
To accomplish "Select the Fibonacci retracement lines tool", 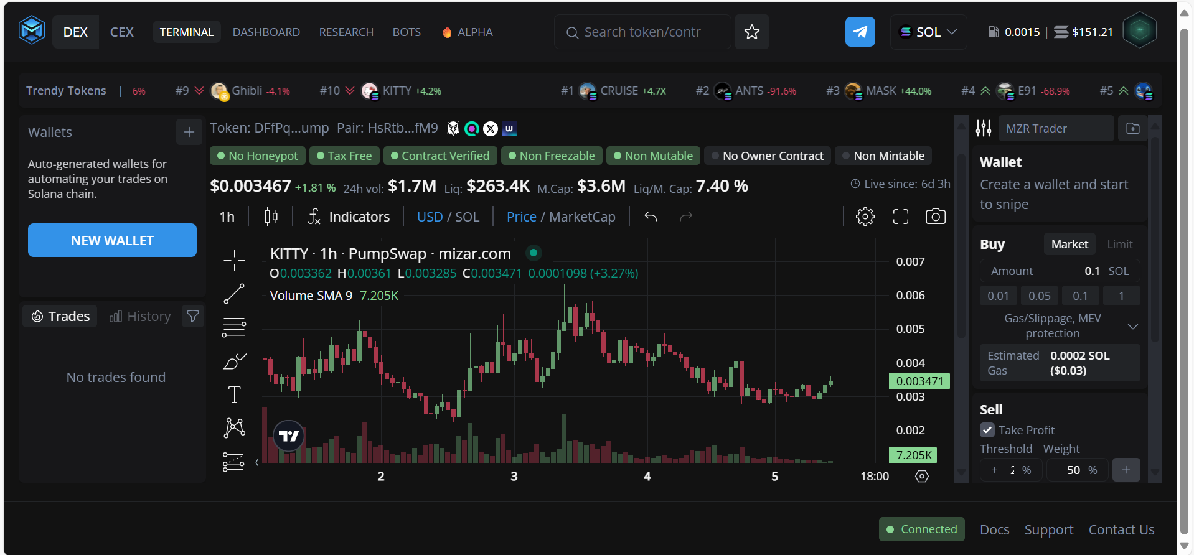I will (234, 327).
